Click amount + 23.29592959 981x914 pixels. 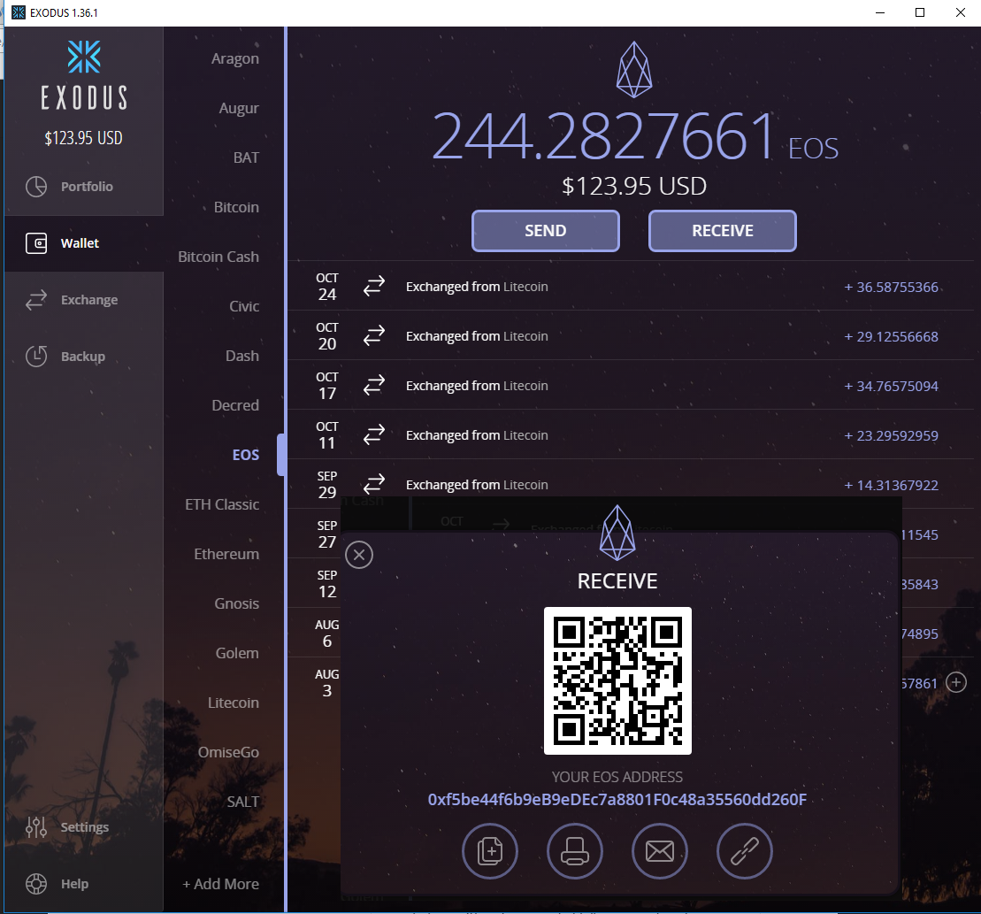891,435
